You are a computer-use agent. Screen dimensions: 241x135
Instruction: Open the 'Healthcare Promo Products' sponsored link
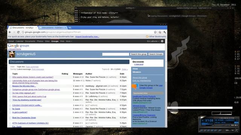pyautogui.click(x=144, y=96)
